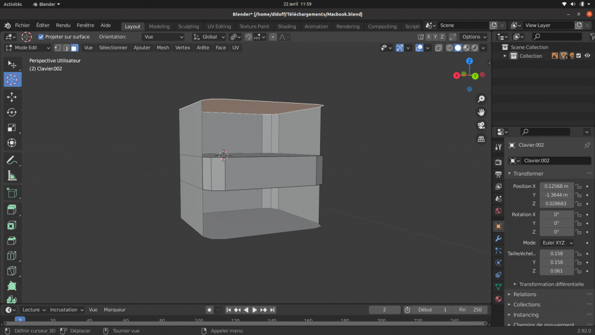This screenshot has width=595, height=335.
Task: Open the Fichier menu
Action: (x=22, y=26)
